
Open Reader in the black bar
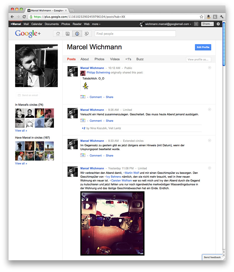pyautogui.click(x=77, y=24)
